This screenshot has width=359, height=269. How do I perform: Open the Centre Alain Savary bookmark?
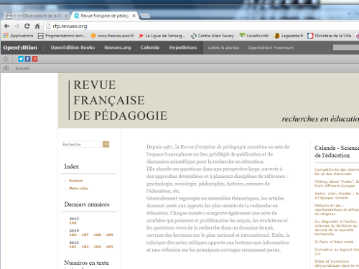[x=213, y=36]
